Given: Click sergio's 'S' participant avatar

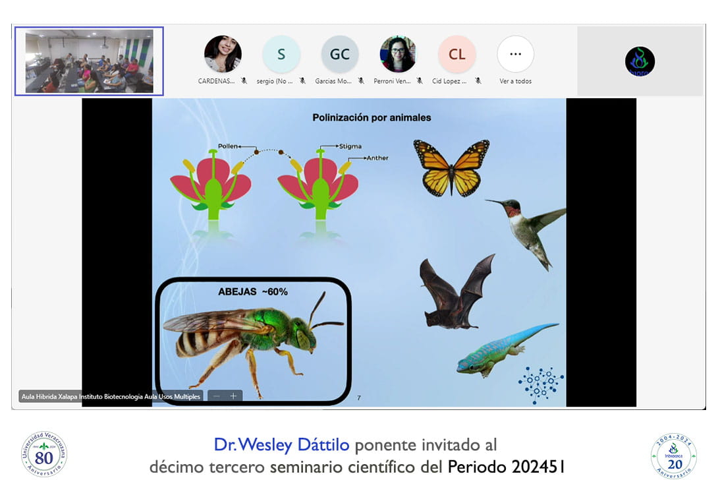Looking at the screenshot, I should (281, 54).
